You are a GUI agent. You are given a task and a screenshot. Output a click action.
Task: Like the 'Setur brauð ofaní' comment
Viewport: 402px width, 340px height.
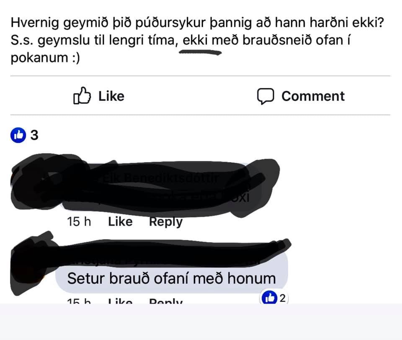120,301
